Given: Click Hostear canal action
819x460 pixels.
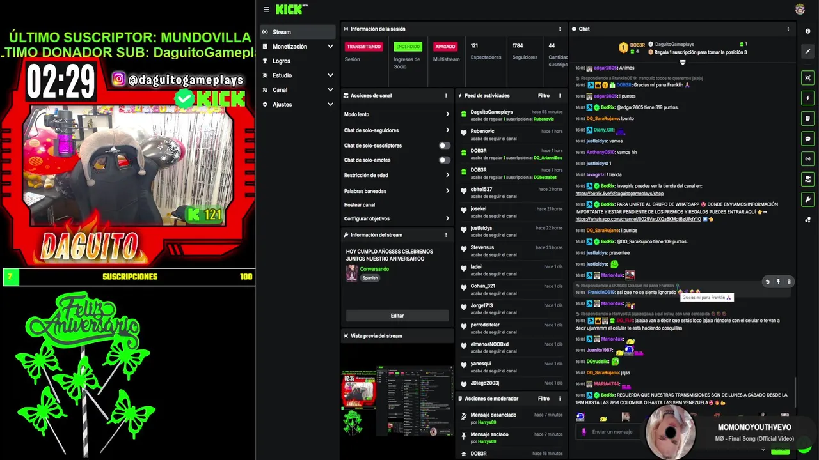Looking at the screenshot, I should click(x=360, y=204).
